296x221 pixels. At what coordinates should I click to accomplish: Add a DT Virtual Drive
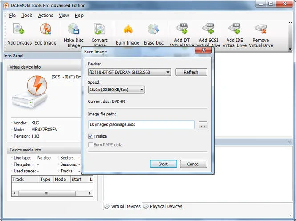pyautogui.click(x=182, y=29)
